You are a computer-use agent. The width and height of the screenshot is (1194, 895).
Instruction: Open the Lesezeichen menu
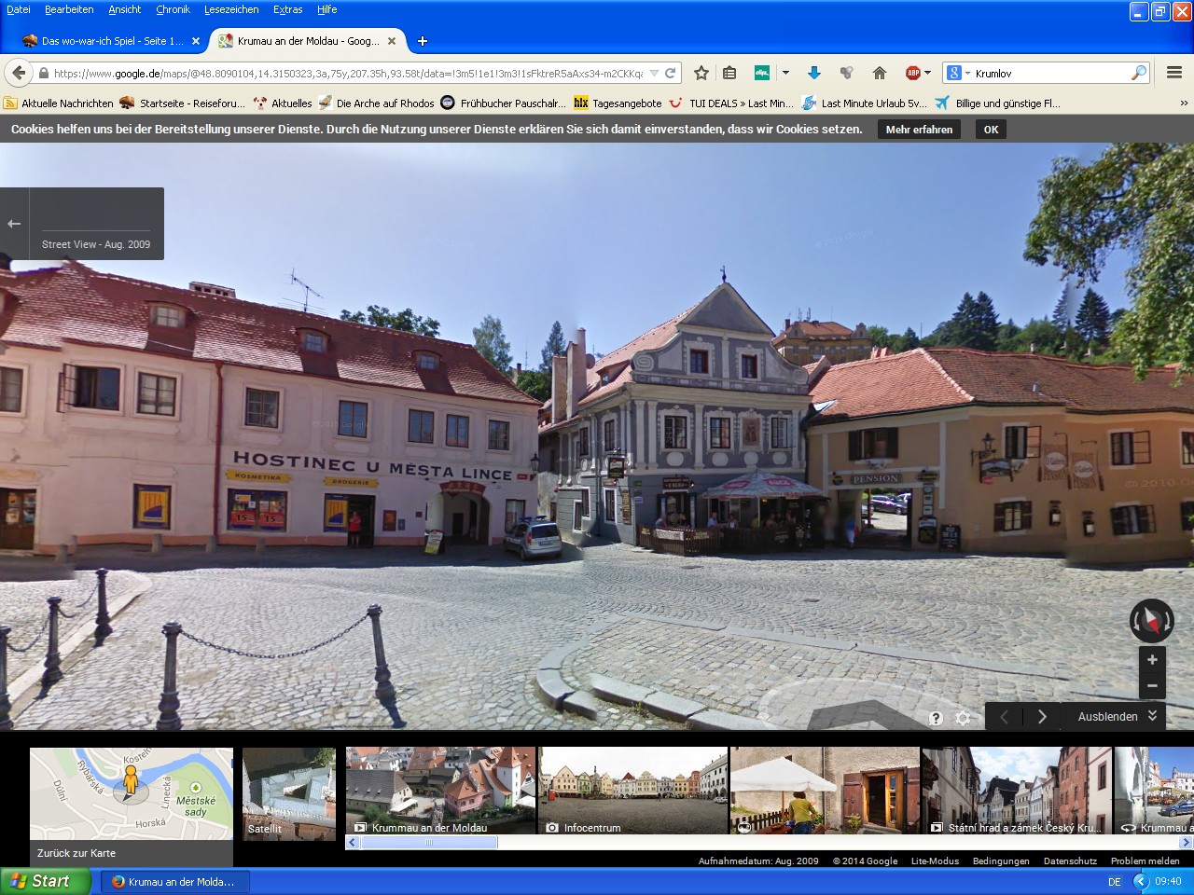[231, 9]
